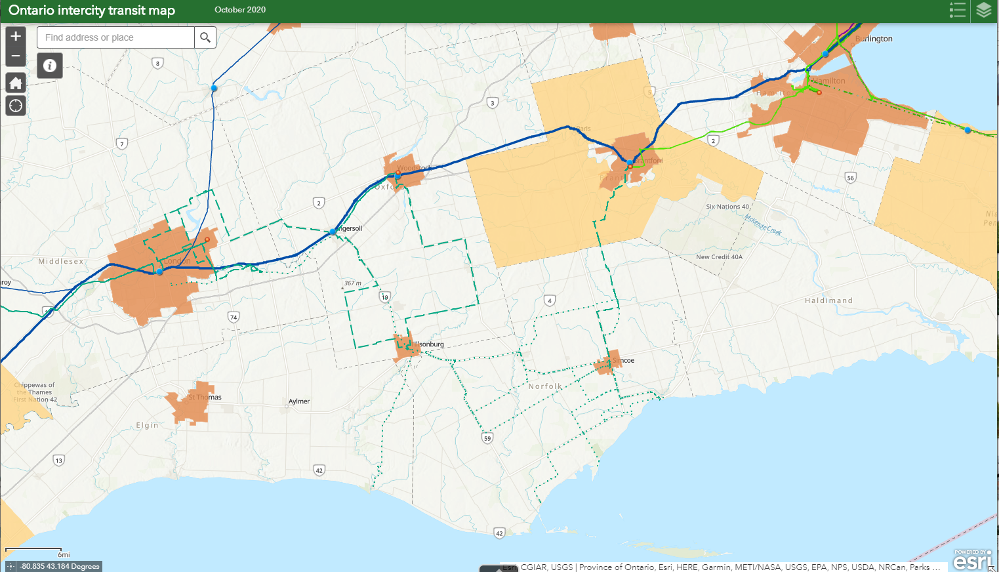Click the Tillsonburg service area polygon

(405, 349)
